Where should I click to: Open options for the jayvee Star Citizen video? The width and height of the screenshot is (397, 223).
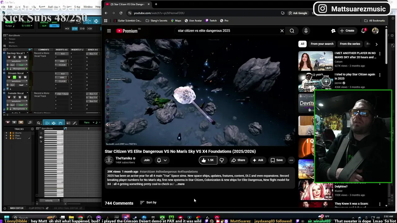coord(380,75)
